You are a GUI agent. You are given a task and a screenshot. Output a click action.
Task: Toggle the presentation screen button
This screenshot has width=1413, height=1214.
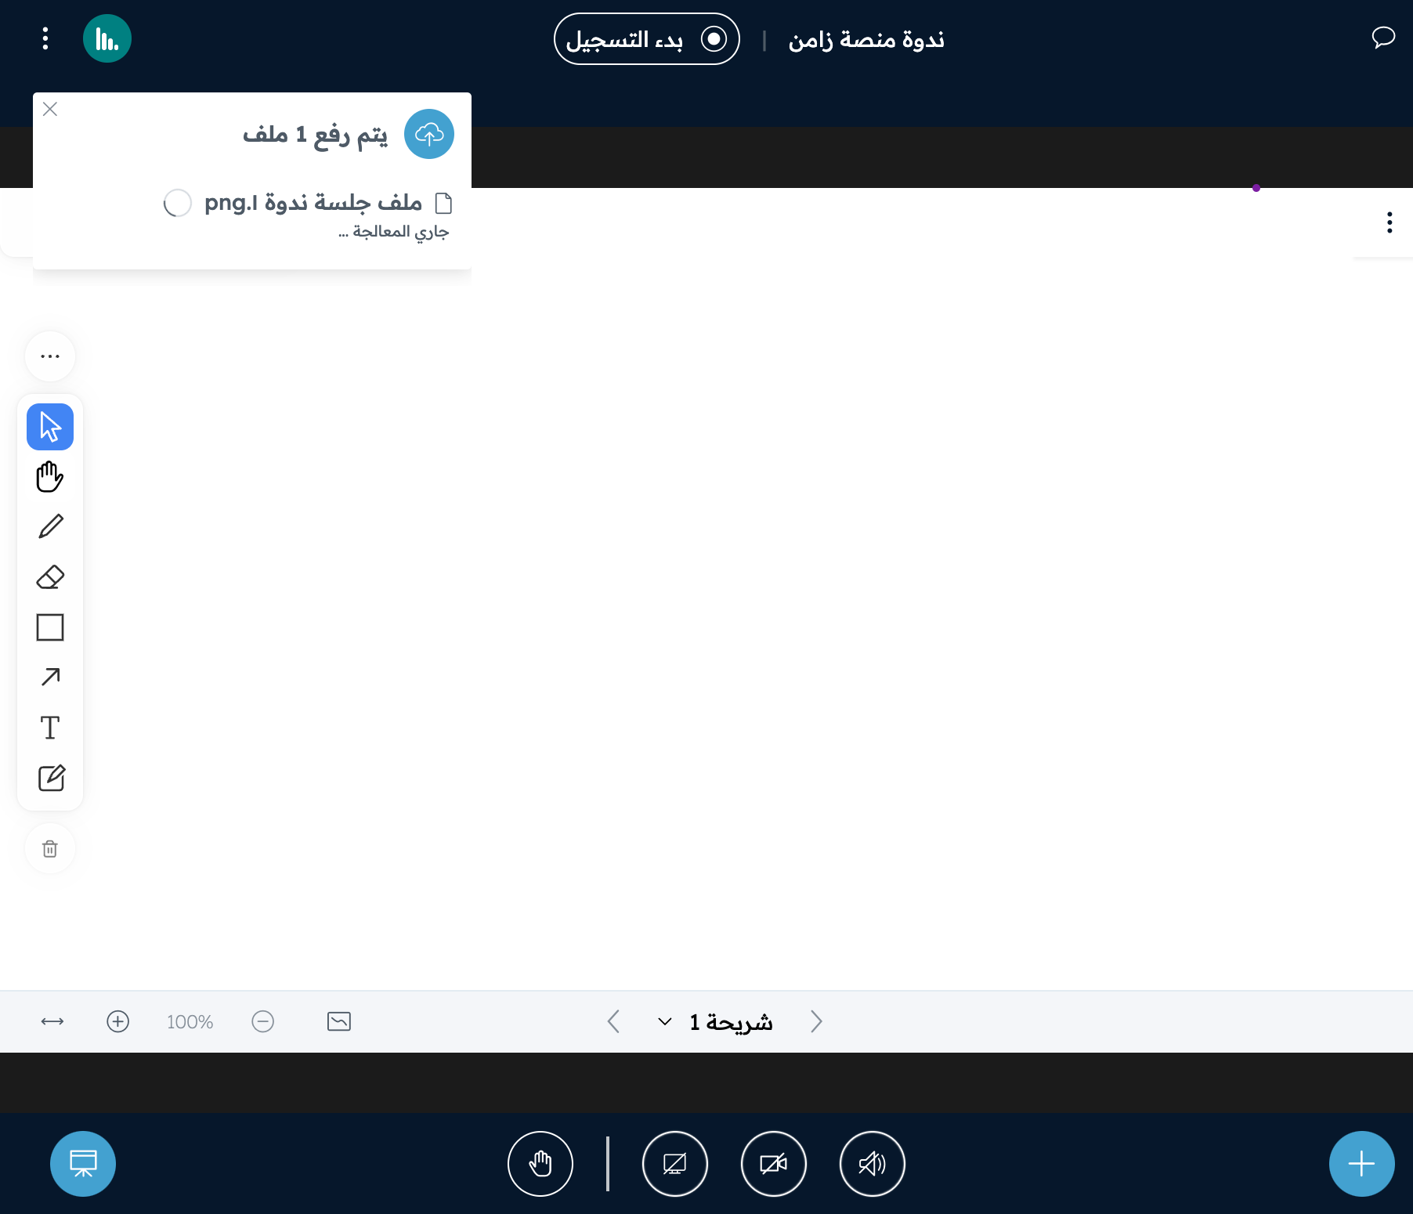[83, 1164]
